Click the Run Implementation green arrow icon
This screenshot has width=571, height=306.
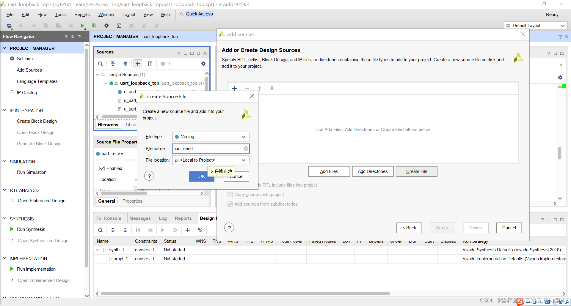tap(12, 269)
